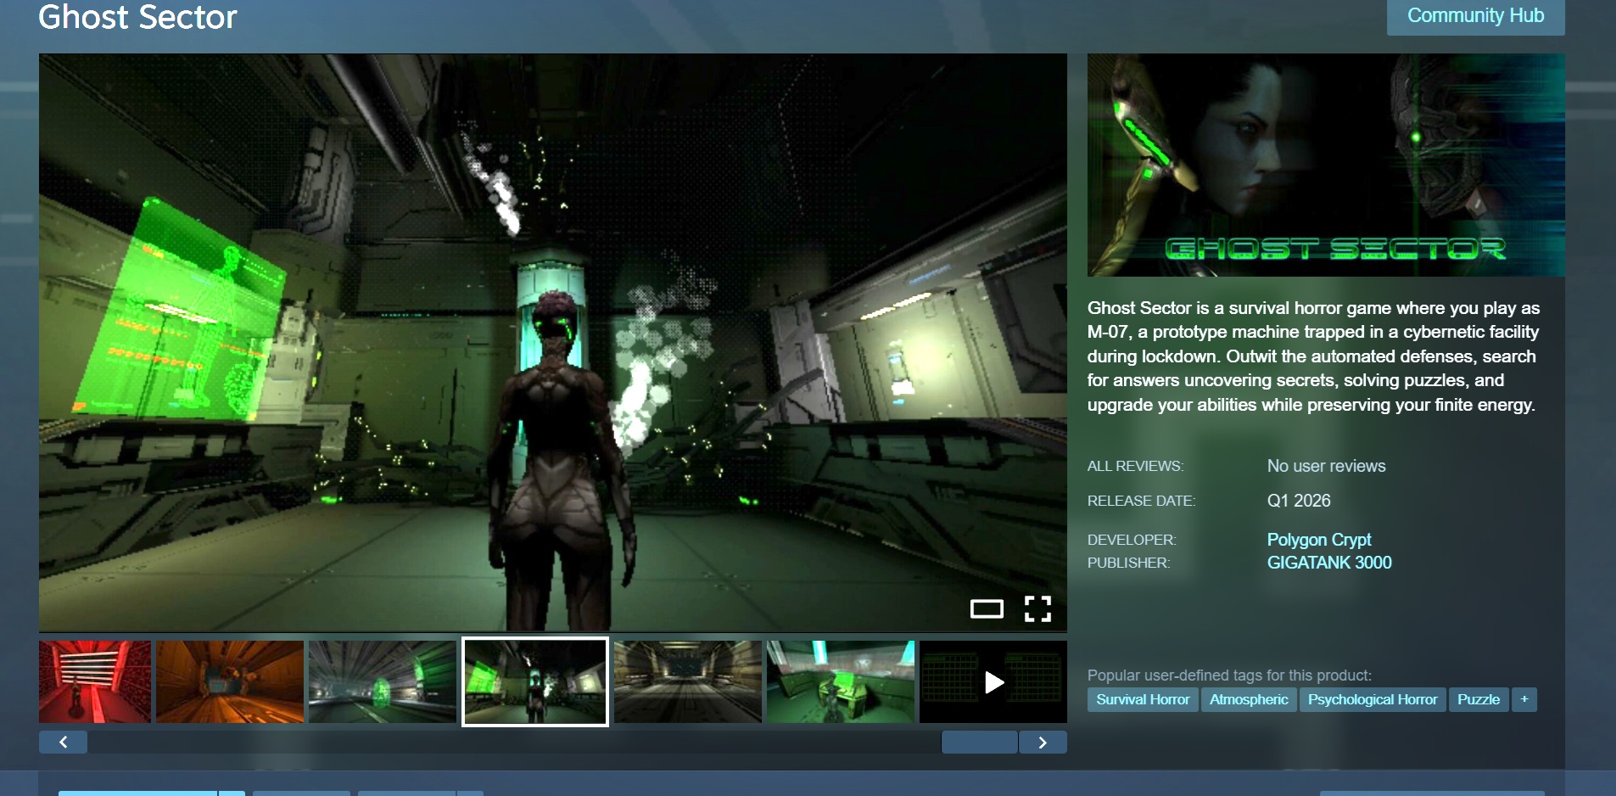Screen dimensions: 1616x796
Task: Browse the Puzzle tag
Action: coord(1479,699)
